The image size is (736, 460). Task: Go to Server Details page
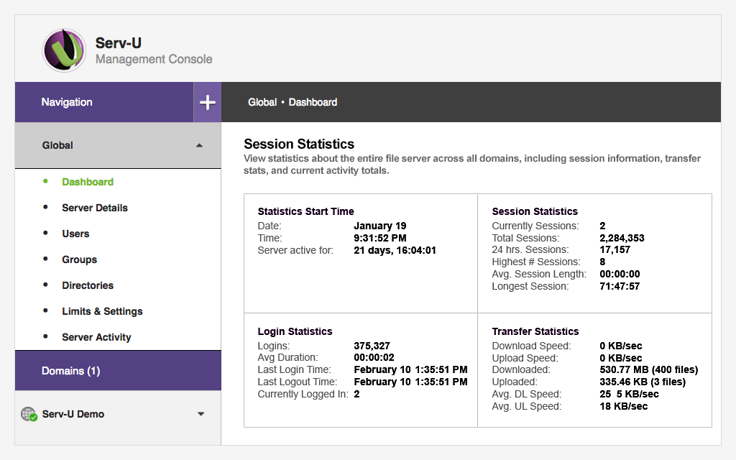[x=95, y=208]
